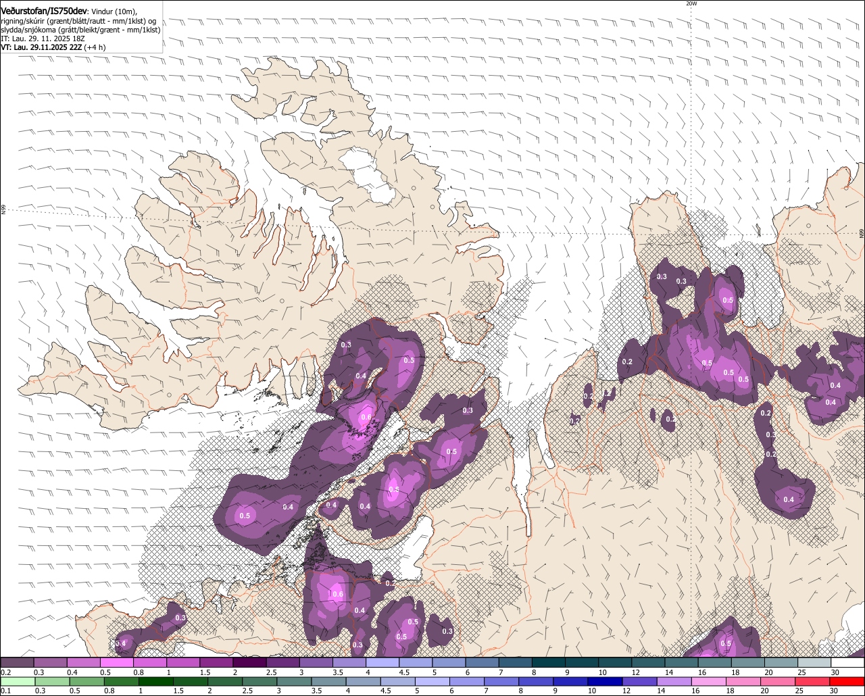
Task: Click the purple 1.5 swatch in snow legend
Action: [x=217, y=662]
